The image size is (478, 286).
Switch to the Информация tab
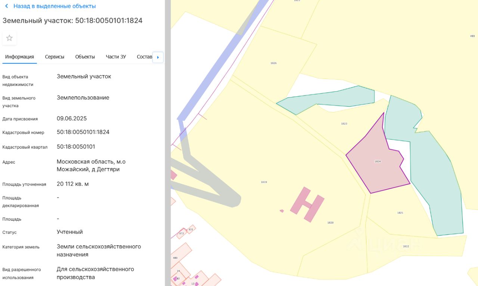pyautogui.click(x=19, y=57)
